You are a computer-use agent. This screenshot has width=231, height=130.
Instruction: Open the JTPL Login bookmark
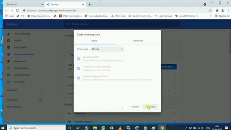coord(118,16)
